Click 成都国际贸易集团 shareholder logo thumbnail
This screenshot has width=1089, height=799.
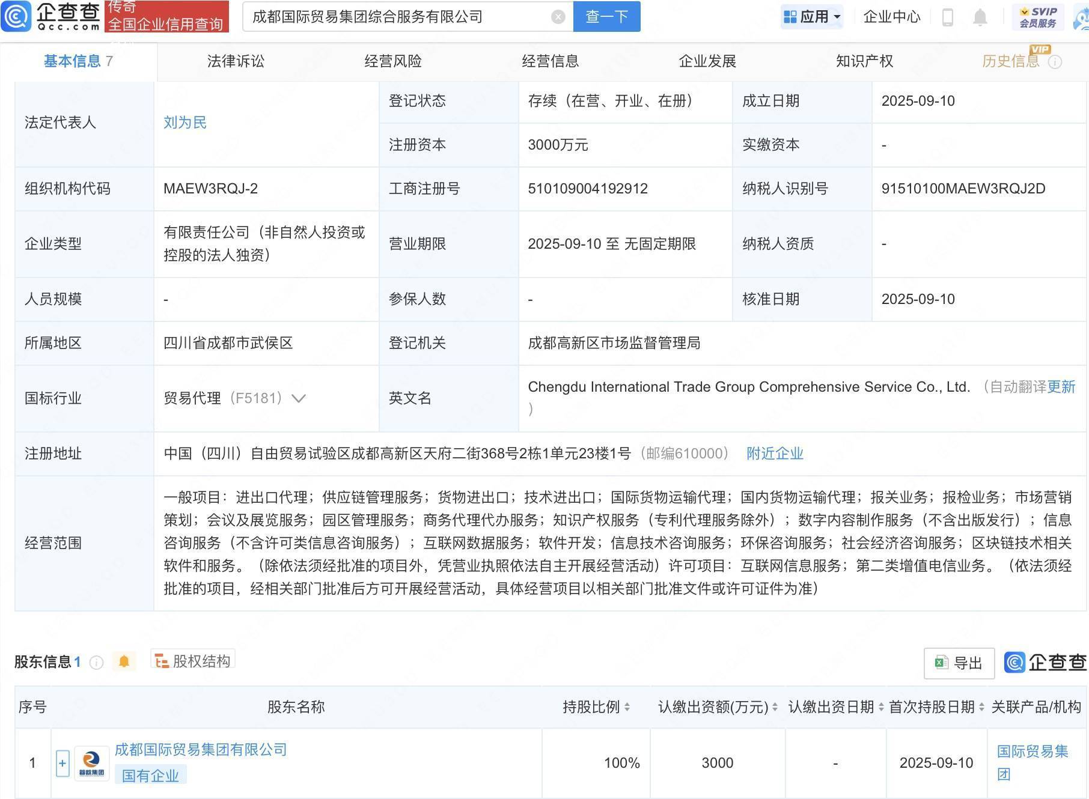[92, 764]
